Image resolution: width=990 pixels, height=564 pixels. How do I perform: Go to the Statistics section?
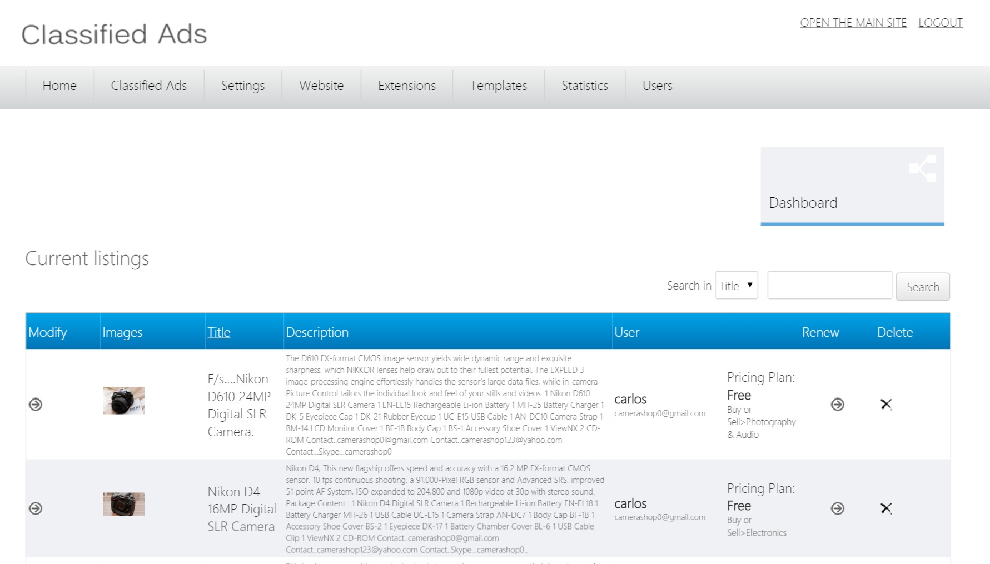[584, 86]
